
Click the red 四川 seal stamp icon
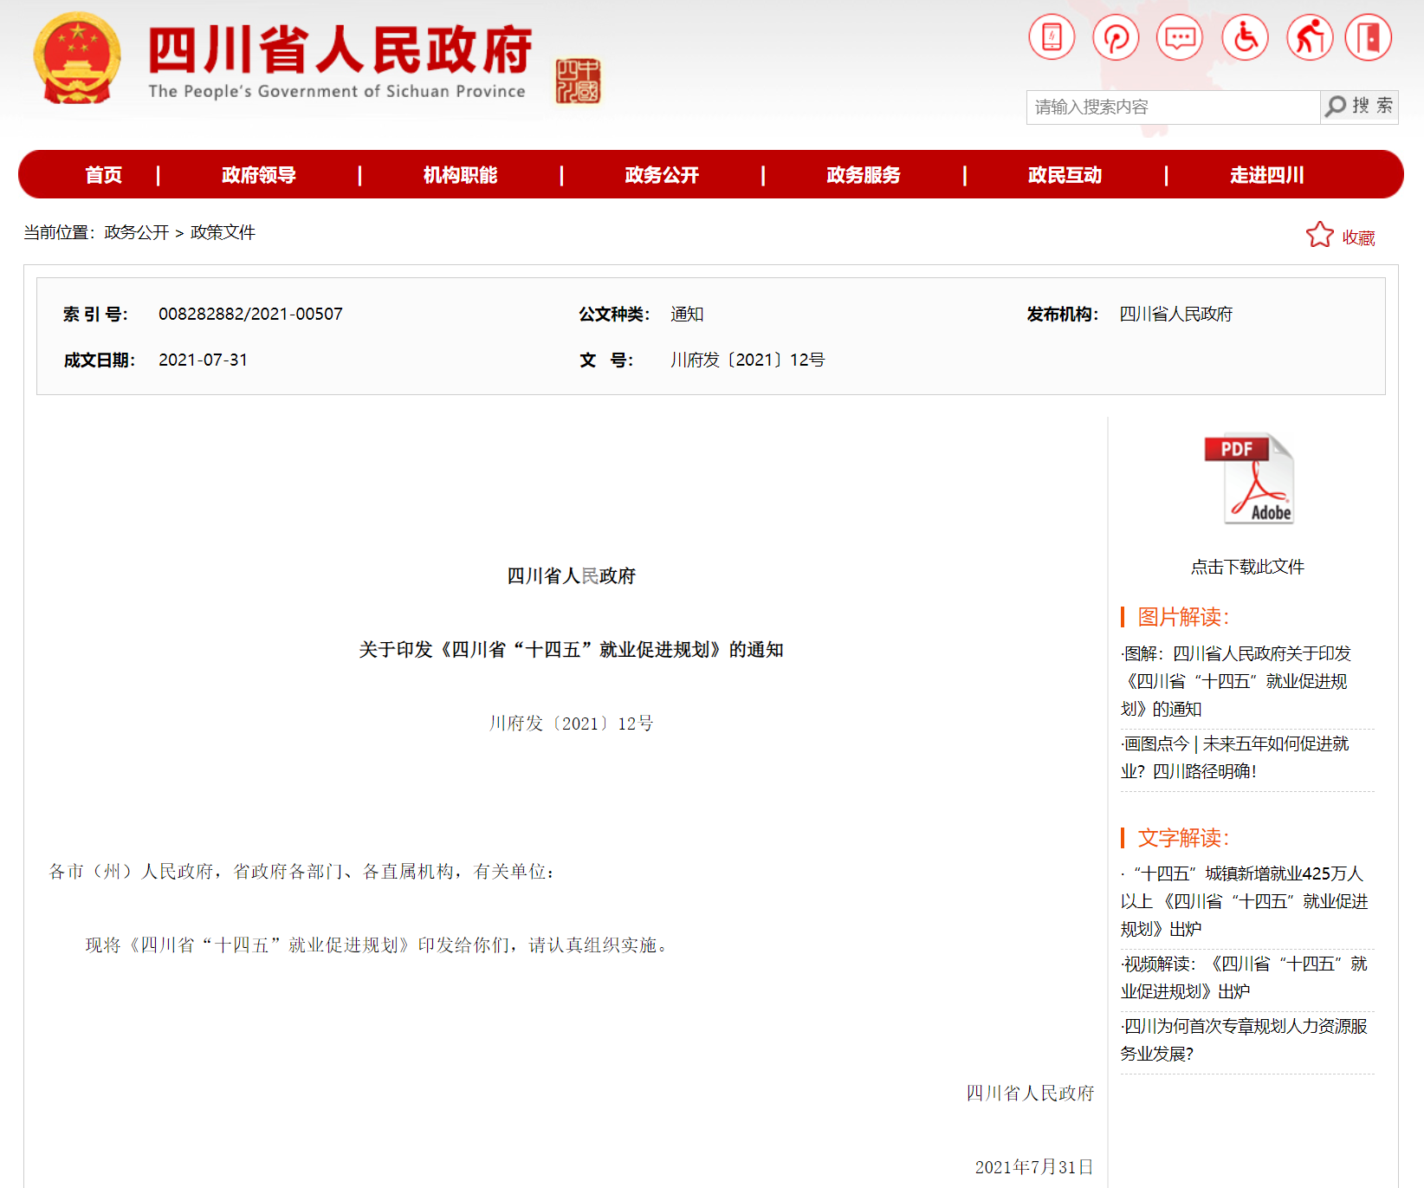click(x=578, y=81)
